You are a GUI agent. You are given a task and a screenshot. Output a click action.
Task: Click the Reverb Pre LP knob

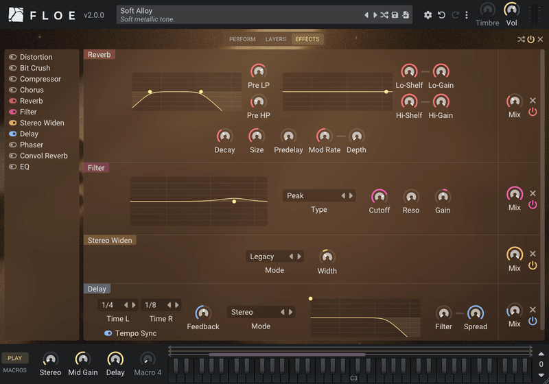(259, 71)
